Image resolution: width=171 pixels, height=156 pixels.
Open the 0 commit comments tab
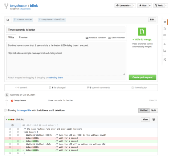pos(98,88)
